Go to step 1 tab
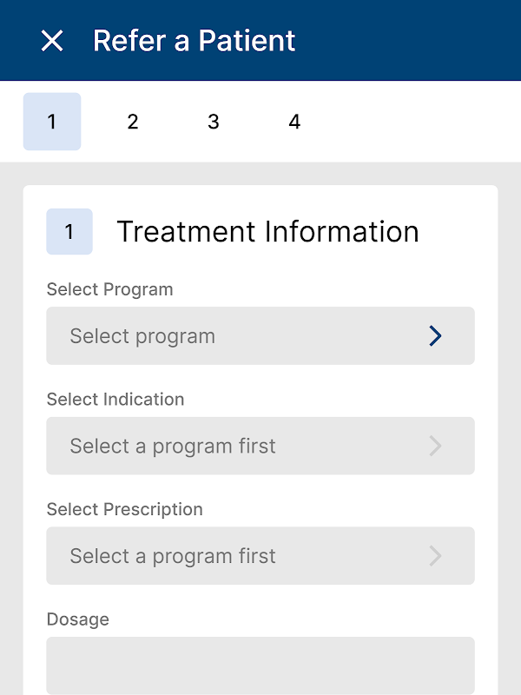 (x=52, y=122)
